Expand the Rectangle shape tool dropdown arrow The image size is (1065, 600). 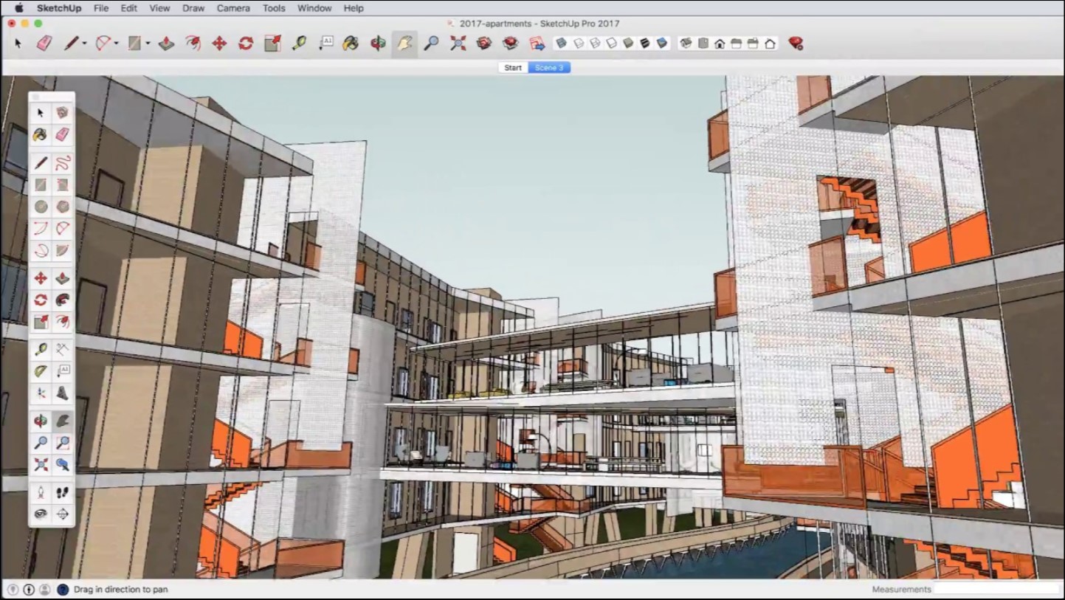coord(148,44)
